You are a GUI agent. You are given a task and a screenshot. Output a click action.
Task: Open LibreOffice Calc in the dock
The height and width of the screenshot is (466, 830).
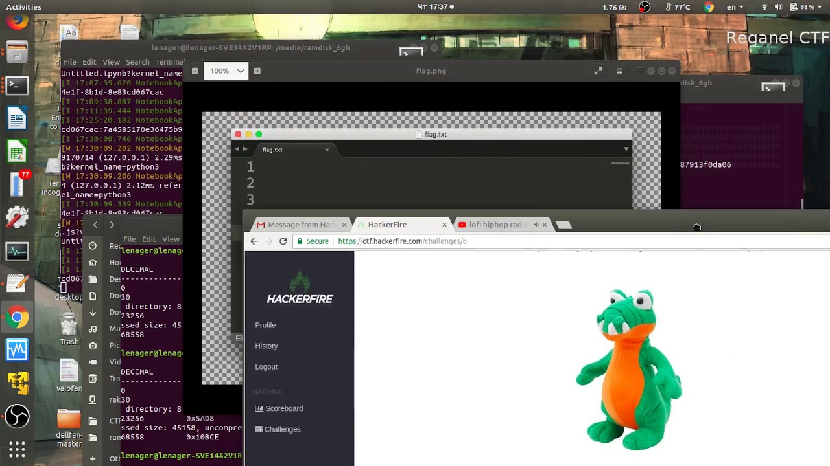[18, 153]
